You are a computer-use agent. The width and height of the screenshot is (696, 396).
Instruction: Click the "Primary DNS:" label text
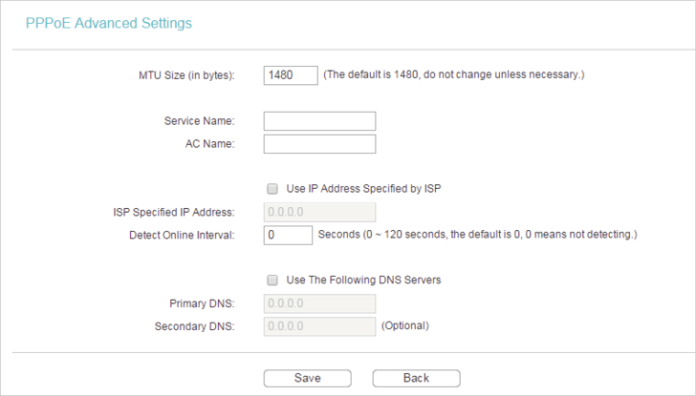[x=202, y=303]
